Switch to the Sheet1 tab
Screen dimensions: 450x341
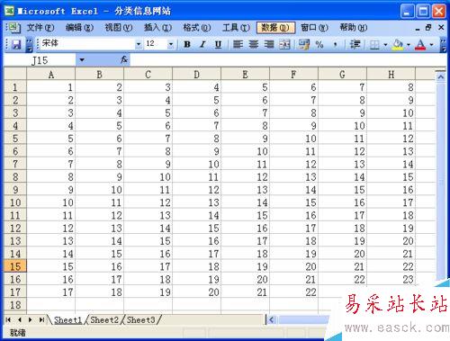(67, 320)
